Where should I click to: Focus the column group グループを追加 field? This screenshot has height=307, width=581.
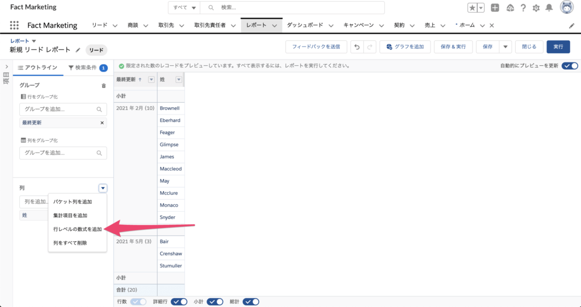63,153
